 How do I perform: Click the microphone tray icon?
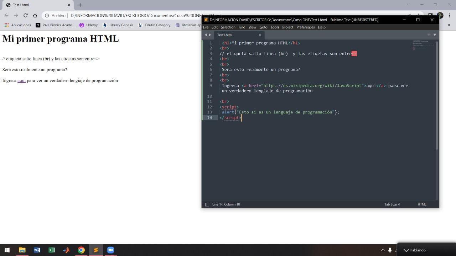click(x=390, y=250)
